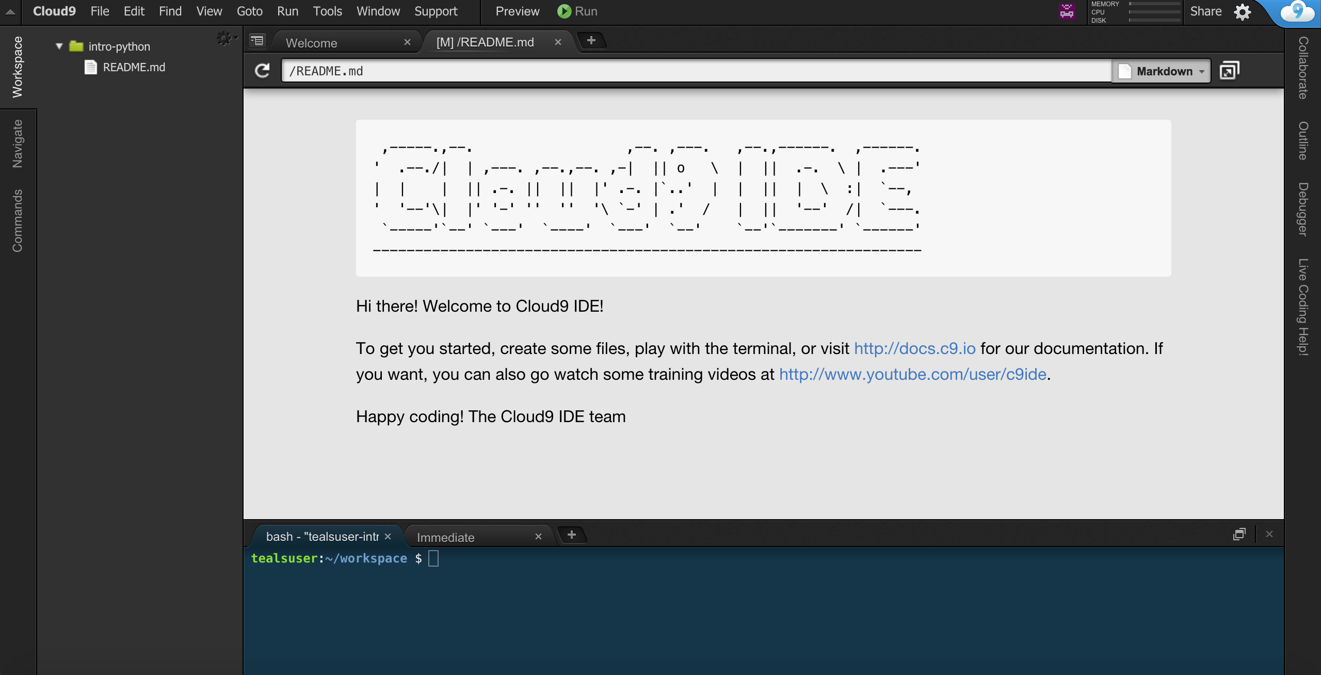Screen dimensions: 1321x675
Task: Click the http://docs.c9.io documentation link
Action: point(915,348)
